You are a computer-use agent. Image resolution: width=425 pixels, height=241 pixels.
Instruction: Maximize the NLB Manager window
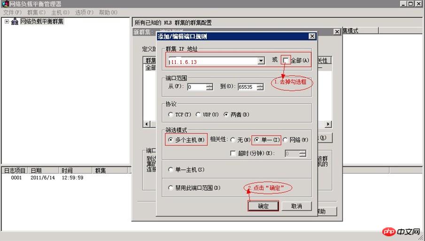pos(410,4)
